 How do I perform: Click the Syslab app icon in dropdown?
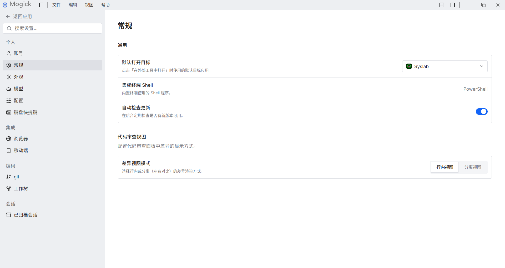pyautogui.click(x=409, y=66)
